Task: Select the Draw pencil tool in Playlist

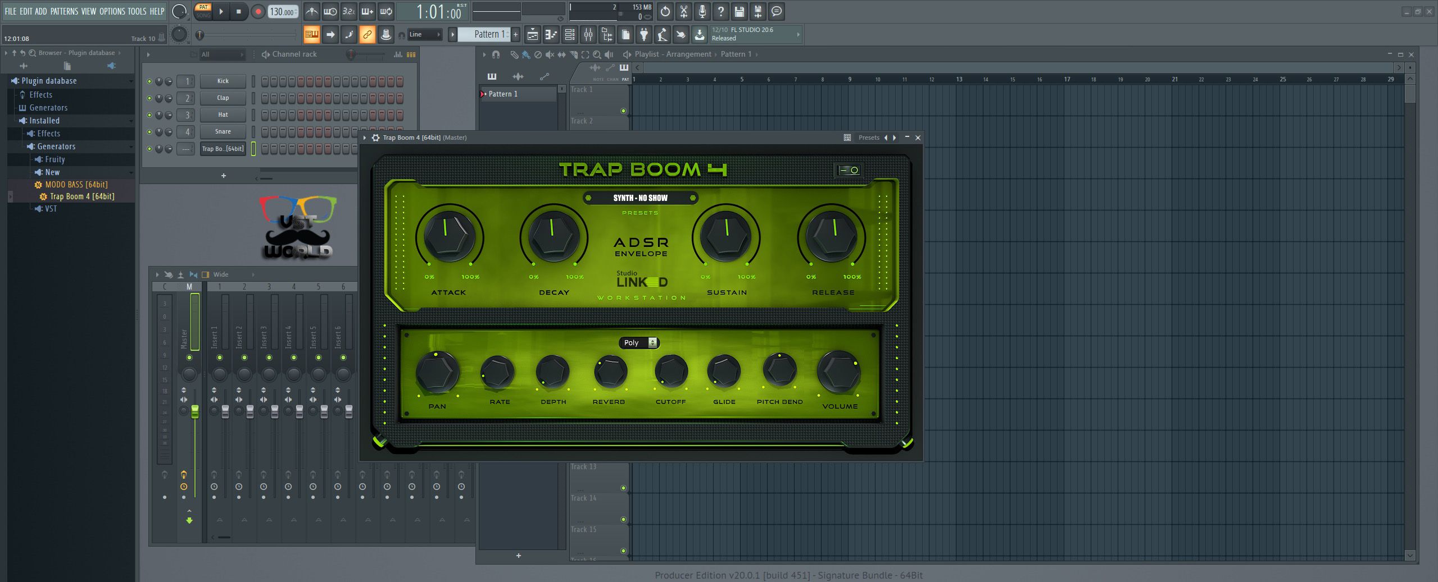Action: pos(514,54)
